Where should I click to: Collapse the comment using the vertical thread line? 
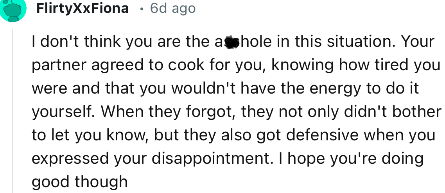click(12, 111)
